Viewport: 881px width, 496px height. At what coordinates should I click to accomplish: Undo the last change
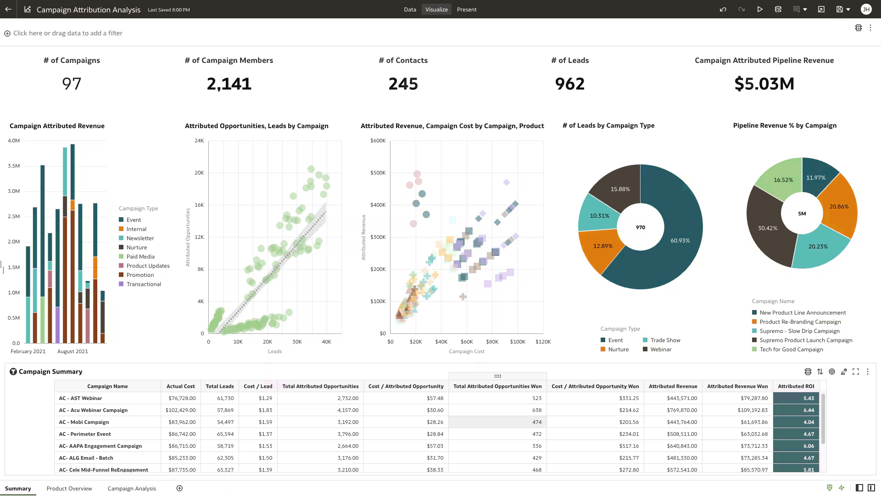point(724,9)
